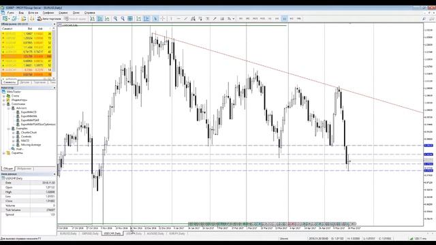Open the search icon in toolbar
The width and height of the screenshot is (436, 245).
(424, 18)
